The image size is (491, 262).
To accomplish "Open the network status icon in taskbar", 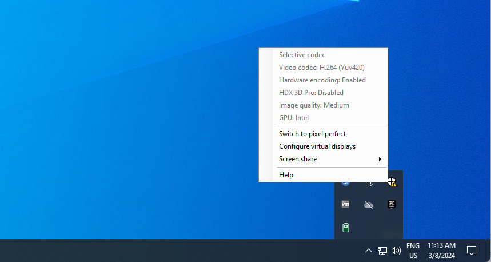I will tap(382, 251).
